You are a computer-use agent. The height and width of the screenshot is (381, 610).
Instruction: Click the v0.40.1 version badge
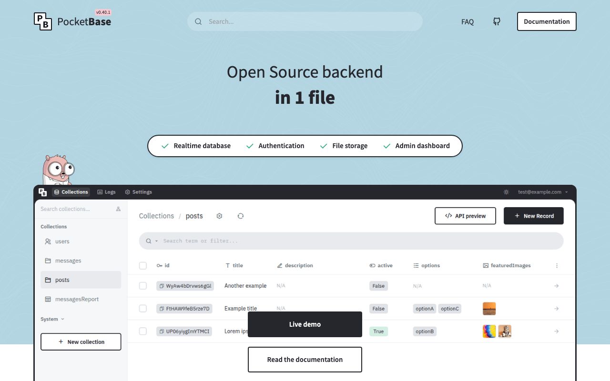pyautogui.click(x=103, y=12)
